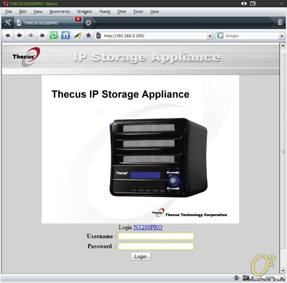This screenshot has height=283, width=287.
Task: Click the NAS device product image
Action: [158, 157]
